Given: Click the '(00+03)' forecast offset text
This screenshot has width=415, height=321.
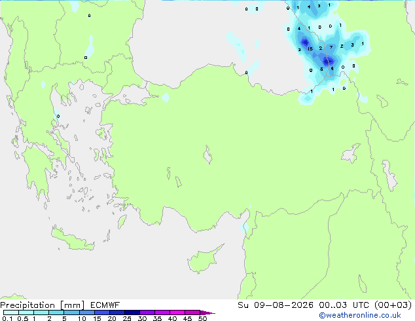Looking at the screenshot, I should (393, 305).
